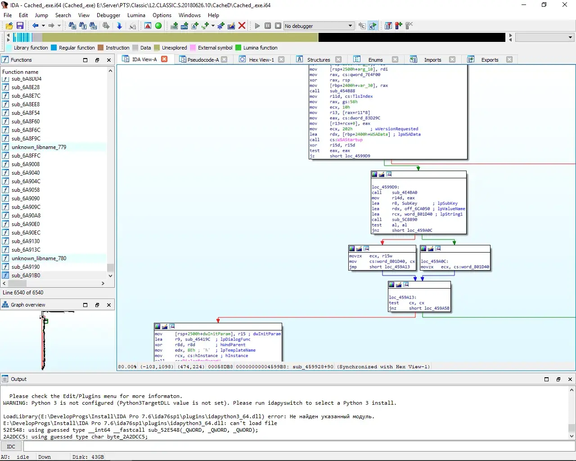The image size is (576, 461).
Task: Click the breakpoint list toolbar icon
Action: [x=388, y=26]
